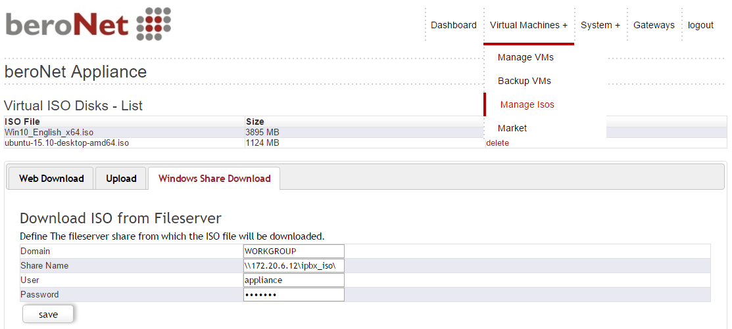Click the beroNet Appliance page title
This screenshot has width=732, height=329.
point(76,72)
